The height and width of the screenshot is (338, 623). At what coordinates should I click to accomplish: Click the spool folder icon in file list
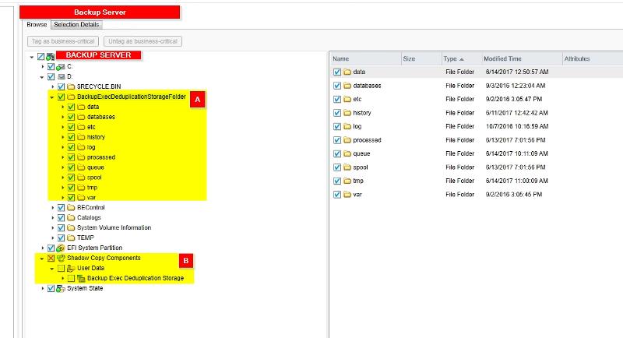[347, 167]
